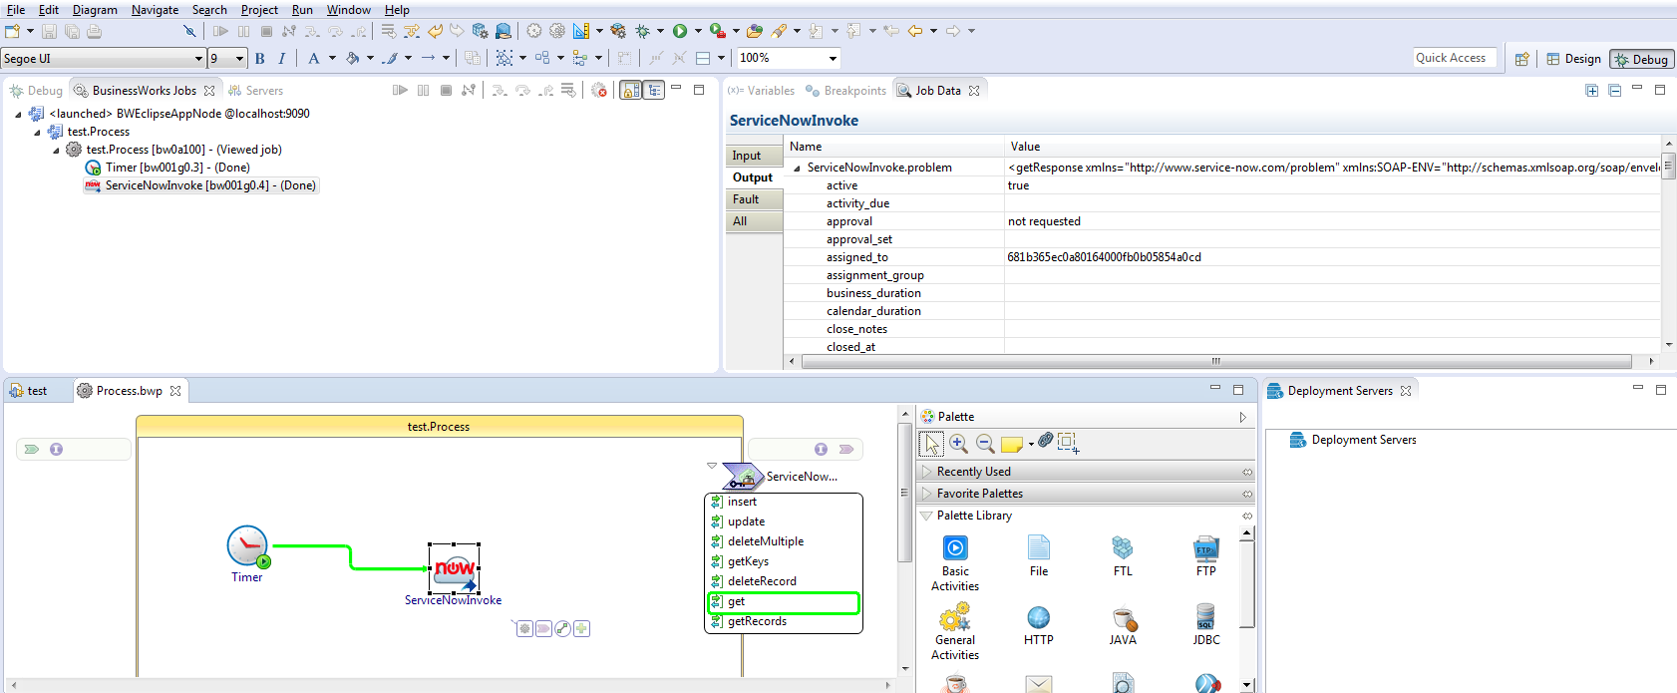Switch to the Design perspective button

[x=1573, y=59]
